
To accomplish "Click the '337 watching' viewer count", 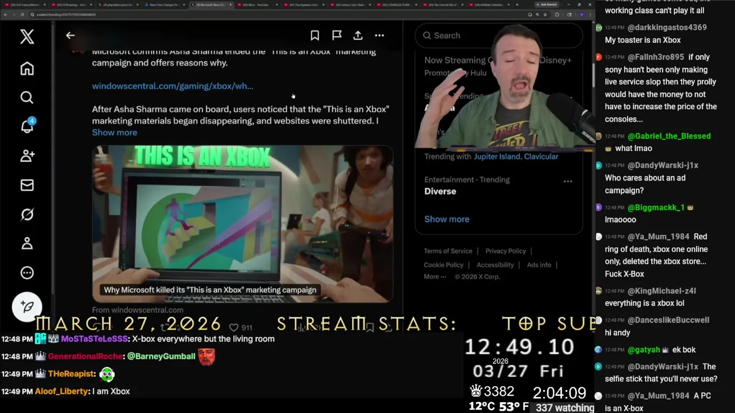I will (565, 408).
